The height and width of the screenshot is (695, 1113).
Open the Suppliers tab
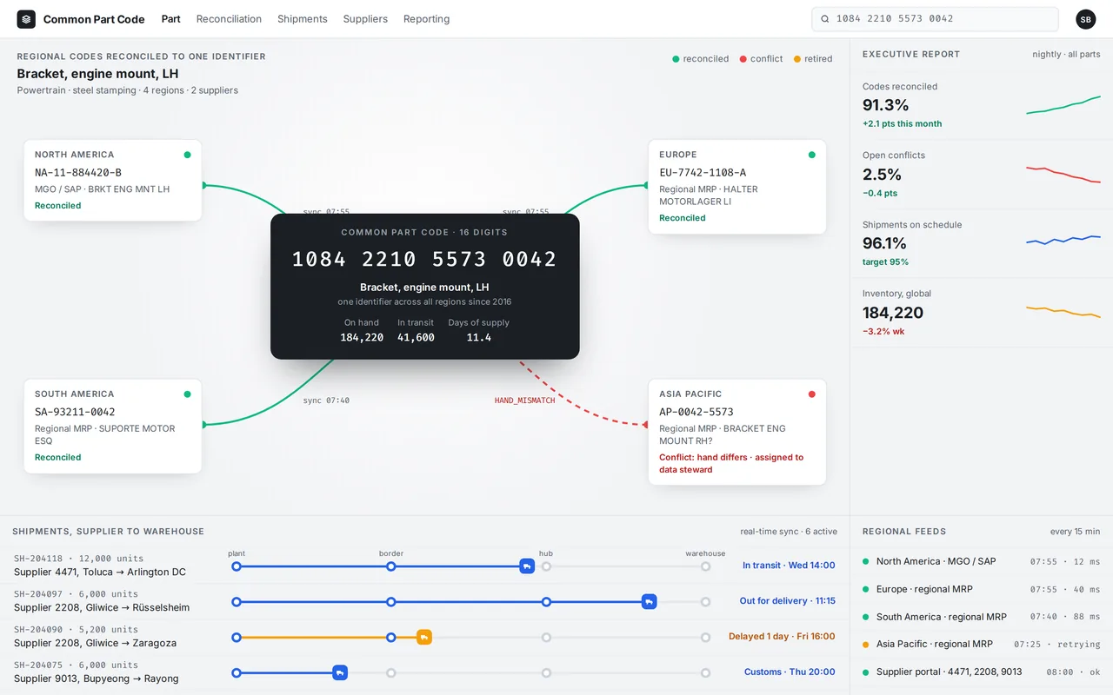tap(365, 19)
